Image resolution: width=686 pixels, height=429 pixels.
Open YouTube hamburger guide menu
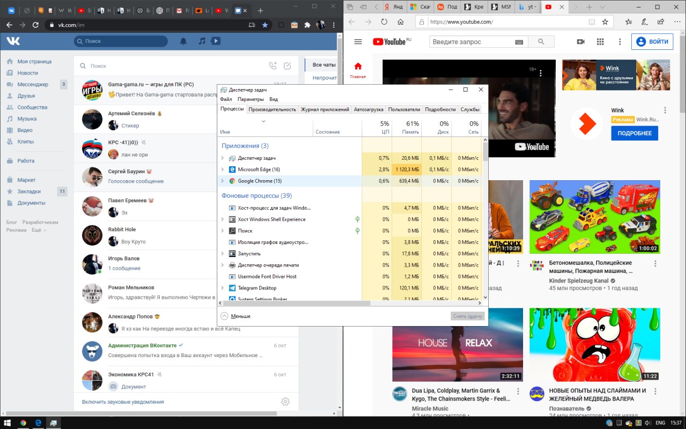[x=358, y=42]
